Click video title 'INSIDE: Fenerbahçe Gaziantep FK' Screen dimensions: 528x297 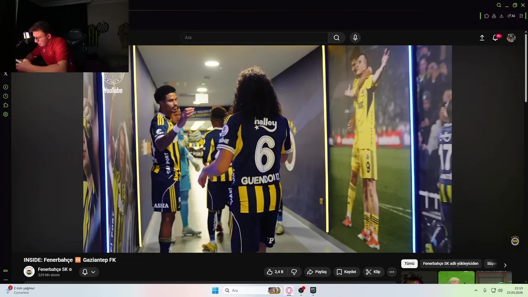tap(70, 260)
